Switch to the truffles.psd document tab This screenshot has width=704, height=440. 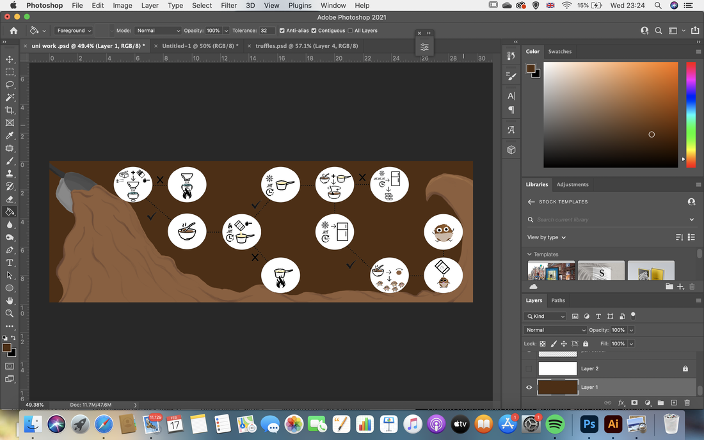point(307,46)
